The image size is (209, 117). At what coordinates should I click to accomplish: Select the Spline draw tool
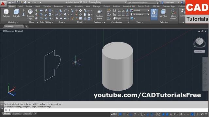pyautogui.click(x=56, y=14)
